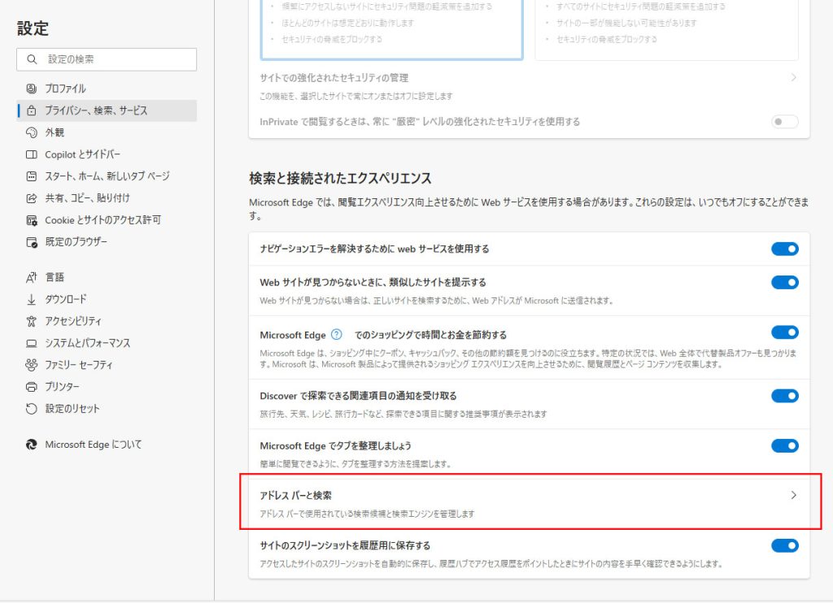Toggle Discover 関連項目の通知 switch
The image size is (833, 603).
click(785, 396)
